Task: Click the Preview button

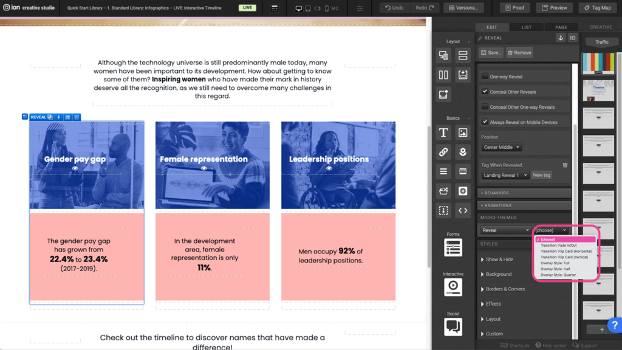Action: click(x=554, y=8)
